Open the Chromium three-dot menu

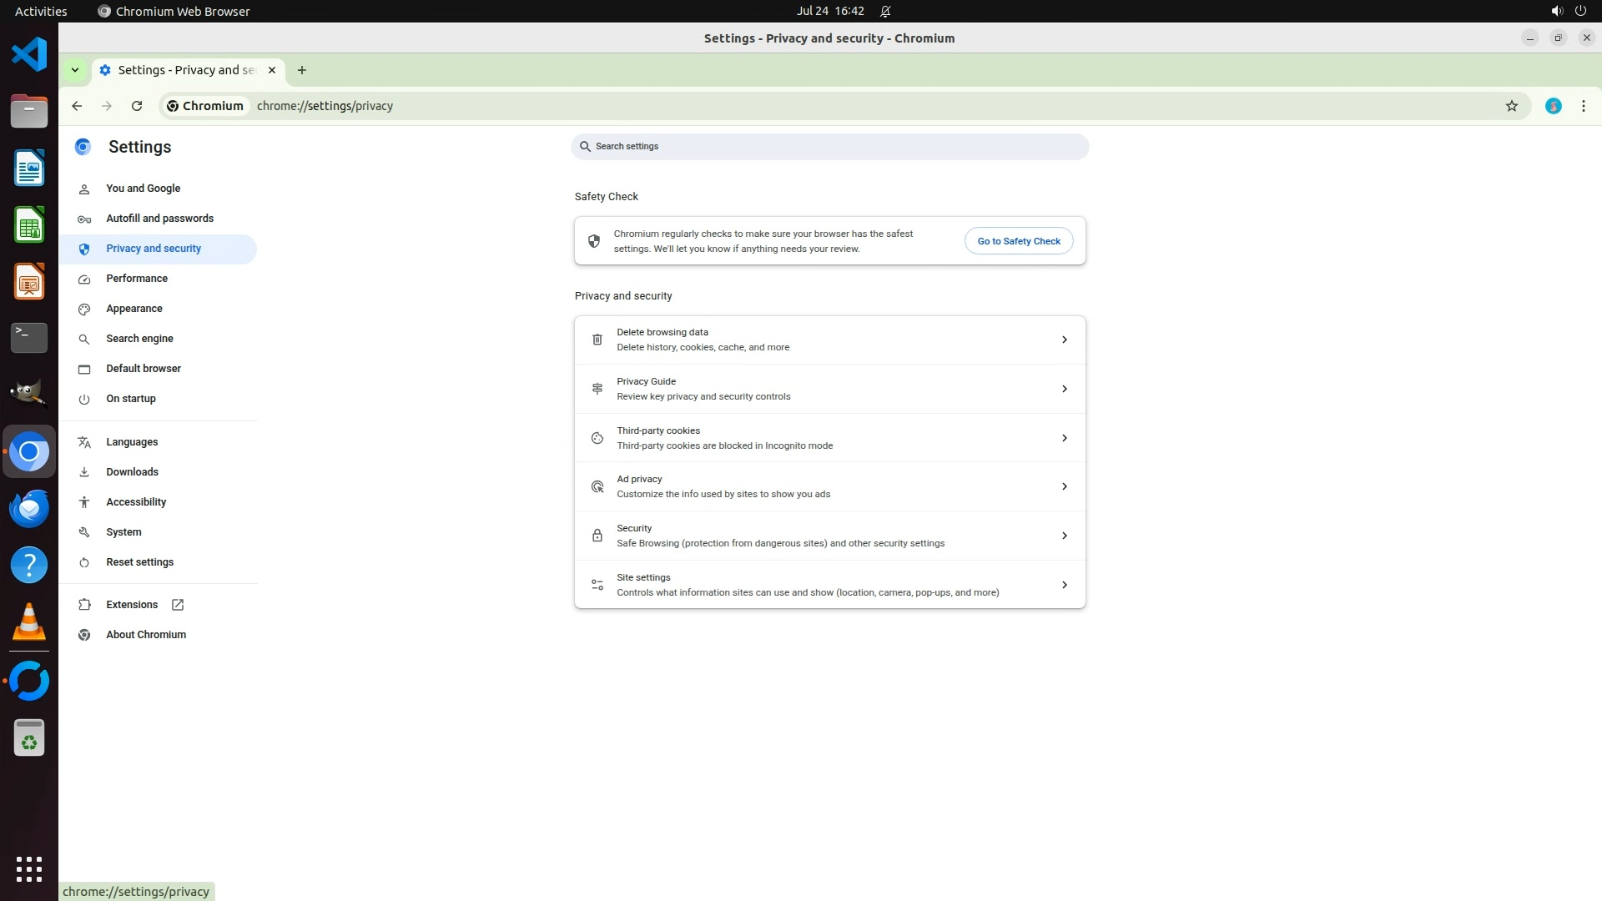(1583, 106)
